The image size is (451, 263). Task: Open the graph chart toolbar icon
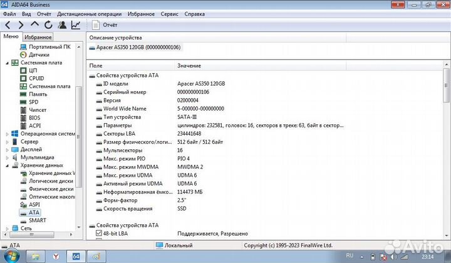tap(76, 25)
